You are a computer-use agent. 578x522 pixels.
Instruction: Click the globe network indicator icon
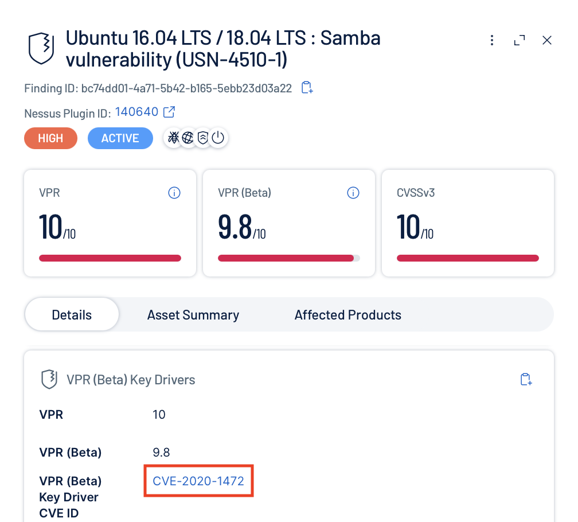(x=188, y=138)
